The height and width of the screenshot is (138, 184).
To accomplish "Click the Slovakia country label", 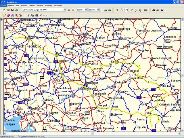I will 91,63.
